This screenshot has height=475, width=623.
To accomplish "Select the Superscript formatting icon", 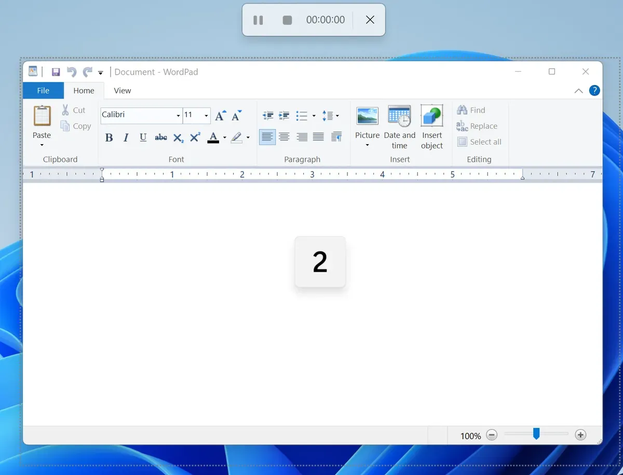I will (x=194, y=137).
